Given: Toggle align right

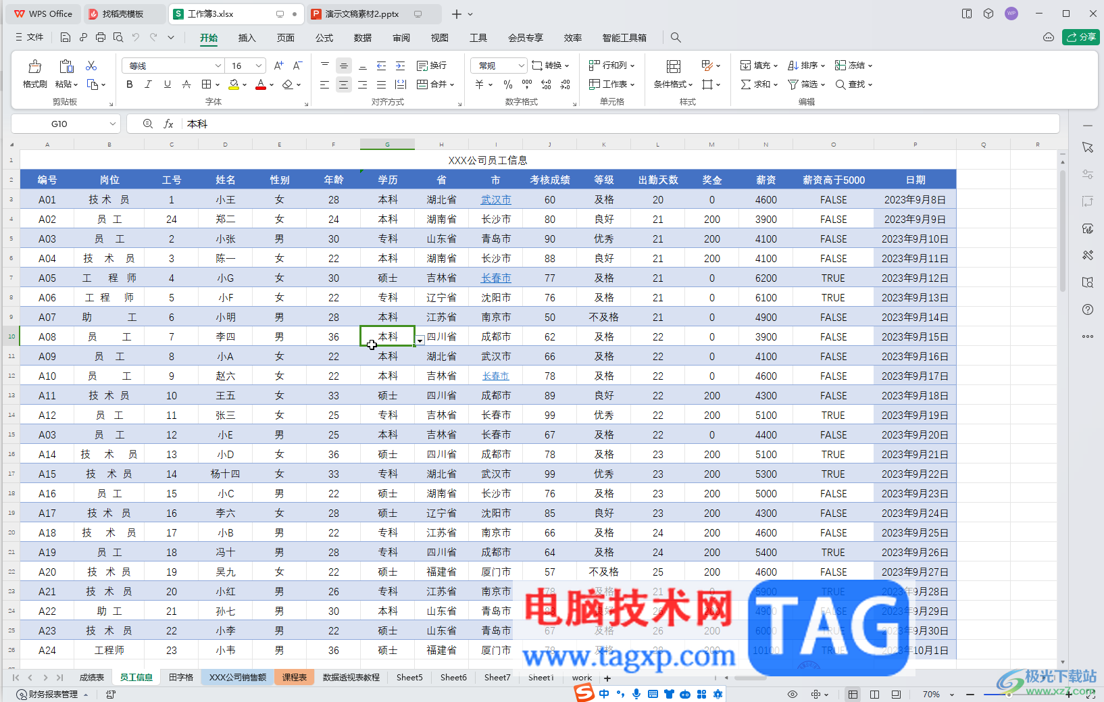Looking at the screenshot, I should (x=363, y=84).
